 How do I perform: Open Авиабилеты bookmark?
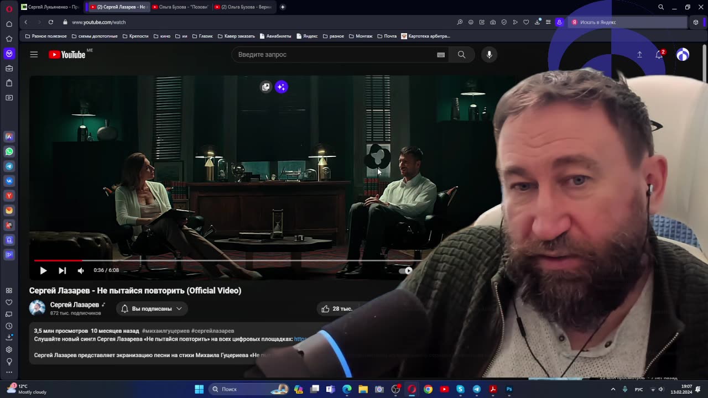point(275,36)
